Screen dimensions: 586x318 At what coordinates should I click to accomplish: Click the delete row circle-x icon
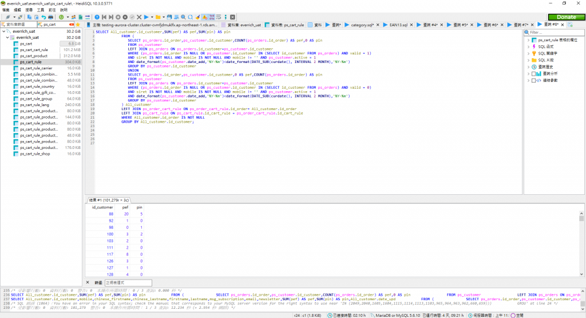[x=125, y=17]
